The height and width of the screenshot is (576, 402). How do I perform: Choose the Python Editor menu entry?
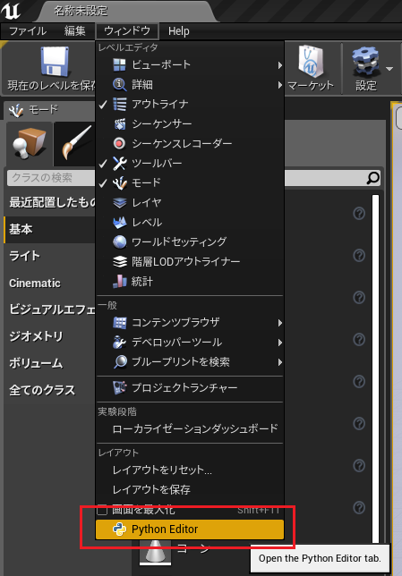tap(190, 529)
